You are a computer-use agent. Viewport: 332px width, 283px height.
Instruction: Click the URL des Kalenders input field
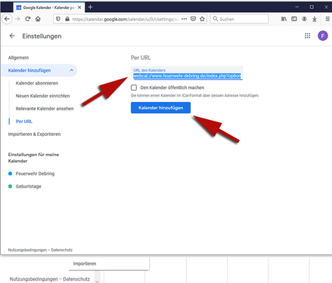(187, 73)
